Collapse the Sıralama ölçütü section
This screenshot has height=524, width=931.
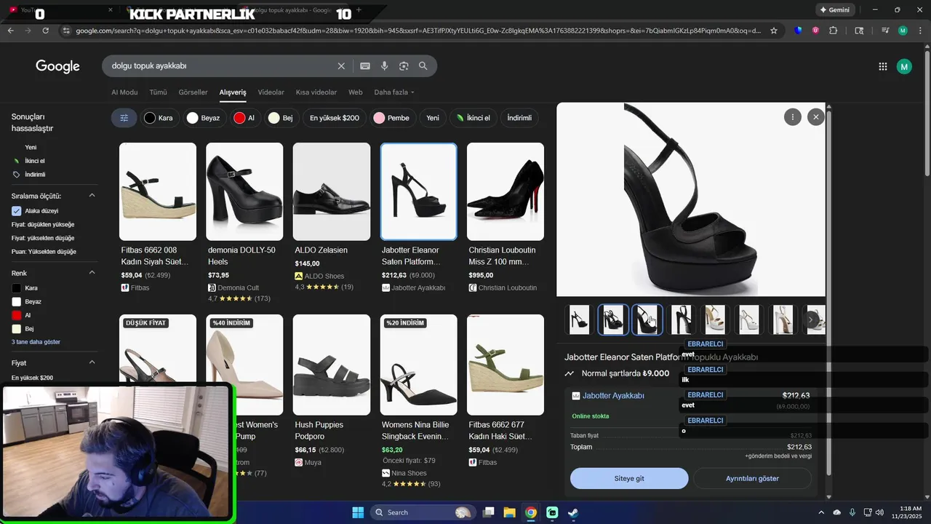click(92, 196)
